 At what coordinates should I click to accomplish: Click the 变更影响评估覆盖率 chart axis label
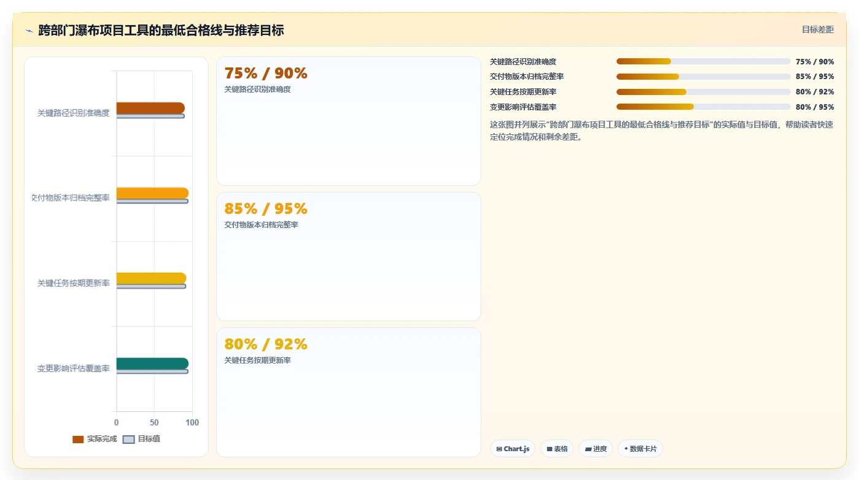73,368
